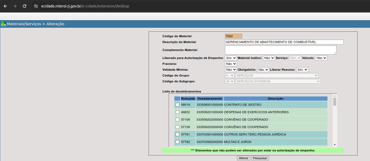Click the e-cidade logo icon in title bar
370x161 pixels.
(3, 24)
